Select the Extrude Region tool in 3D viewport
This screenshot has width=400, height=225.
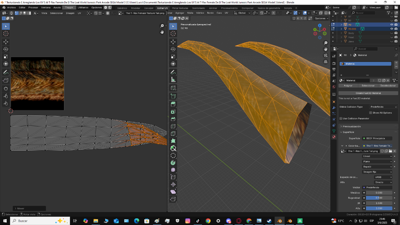click(173, 104)
